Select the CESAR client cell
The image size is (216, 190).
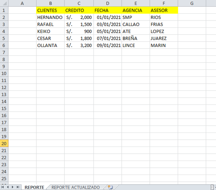click(50, 38)
